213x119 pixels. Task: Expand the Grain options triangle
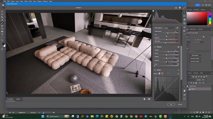pyautogui.click(x=178, y=64)
